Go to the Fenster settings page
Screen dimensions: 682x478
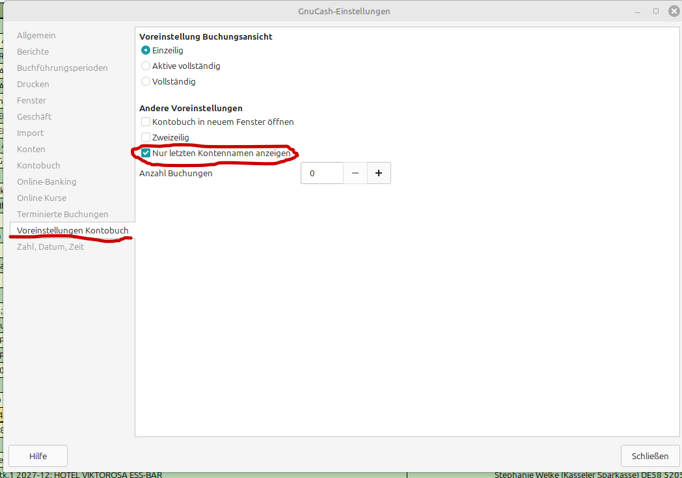[x=31, y=100]
